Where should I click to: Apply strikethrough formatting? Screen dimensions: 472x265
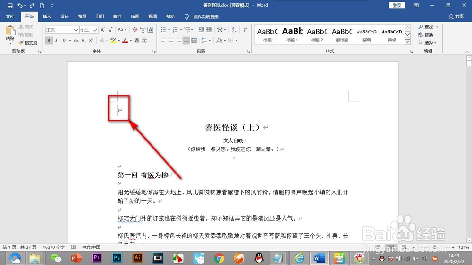click(x=76, y=40)
